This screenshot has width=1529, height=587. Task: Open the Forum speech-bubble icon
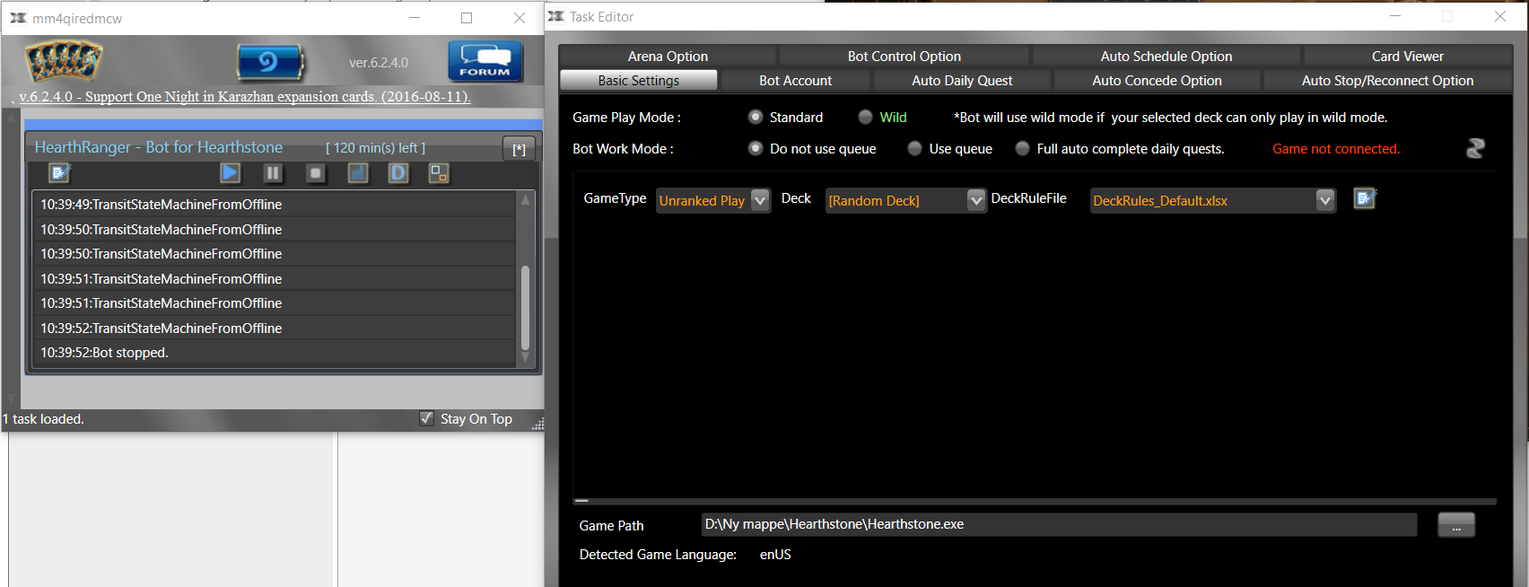[x=485, y=61]
